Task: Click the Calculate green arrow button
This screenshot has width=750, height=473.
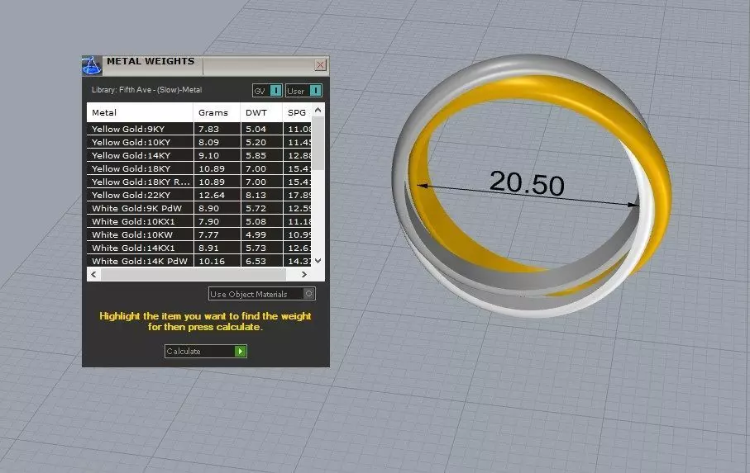Action: (x=241, y=352)
